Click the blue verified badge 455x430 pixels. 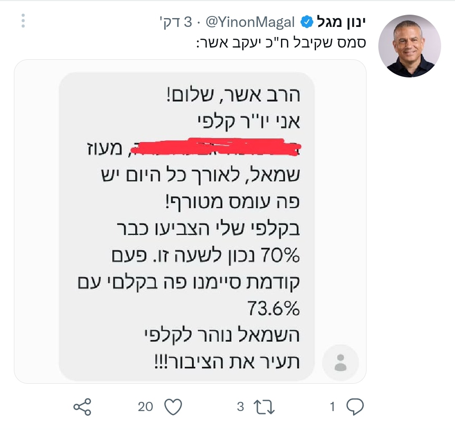[306, 22]
